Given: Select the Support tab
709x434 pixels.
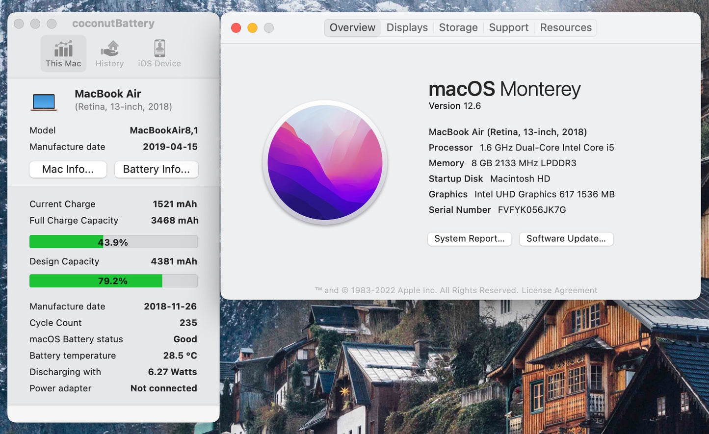Looking at the screenshot, I should [508, 28].
